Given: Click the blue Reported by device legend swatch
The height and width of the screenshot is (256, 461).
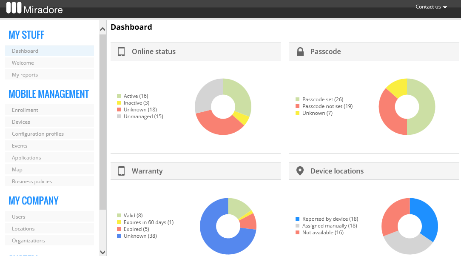Looking at the screenshot, I should point(298,219).
